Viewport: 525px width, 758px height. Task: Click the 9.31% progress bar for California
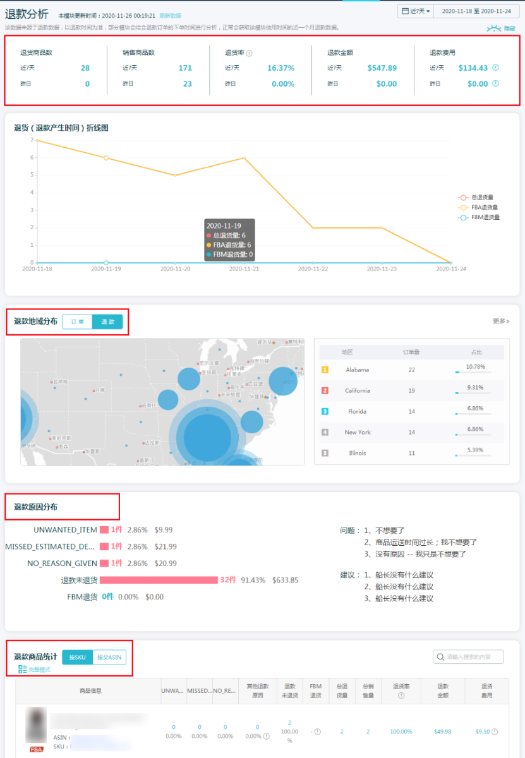tap(473, 393)
